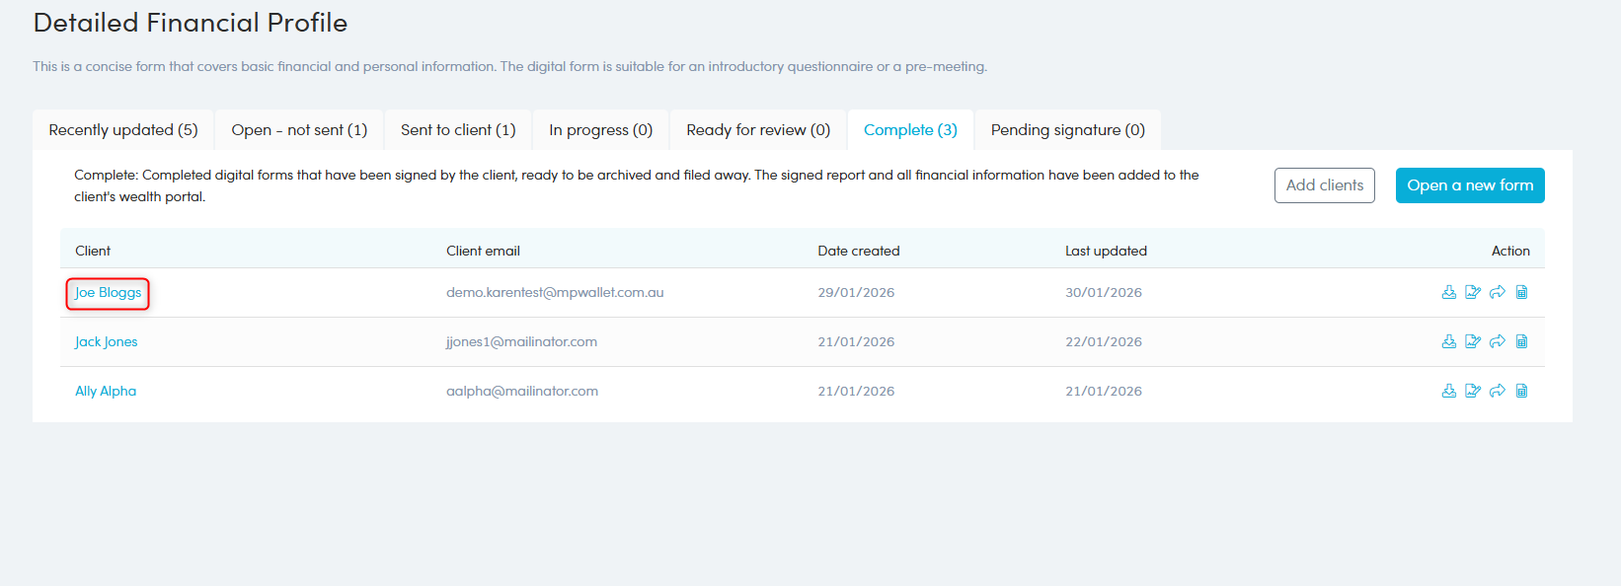The image size is (1621, 586).
Task: Open the spreadsheet icon in Jack Jones' row
Action: 1521,341
